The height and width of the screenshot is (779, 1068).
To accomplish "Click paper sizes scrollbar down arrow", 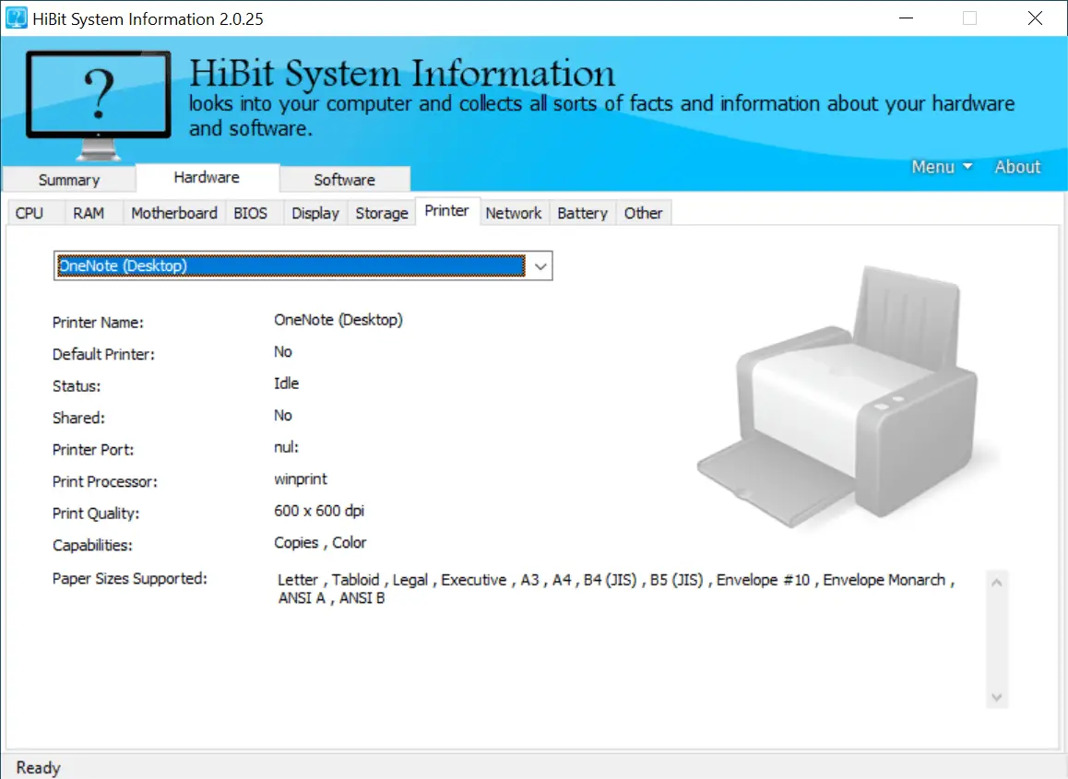I will 996,697.
